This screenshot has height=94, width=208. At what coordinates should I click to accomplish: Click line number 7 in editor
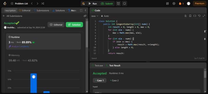[95, 39]
